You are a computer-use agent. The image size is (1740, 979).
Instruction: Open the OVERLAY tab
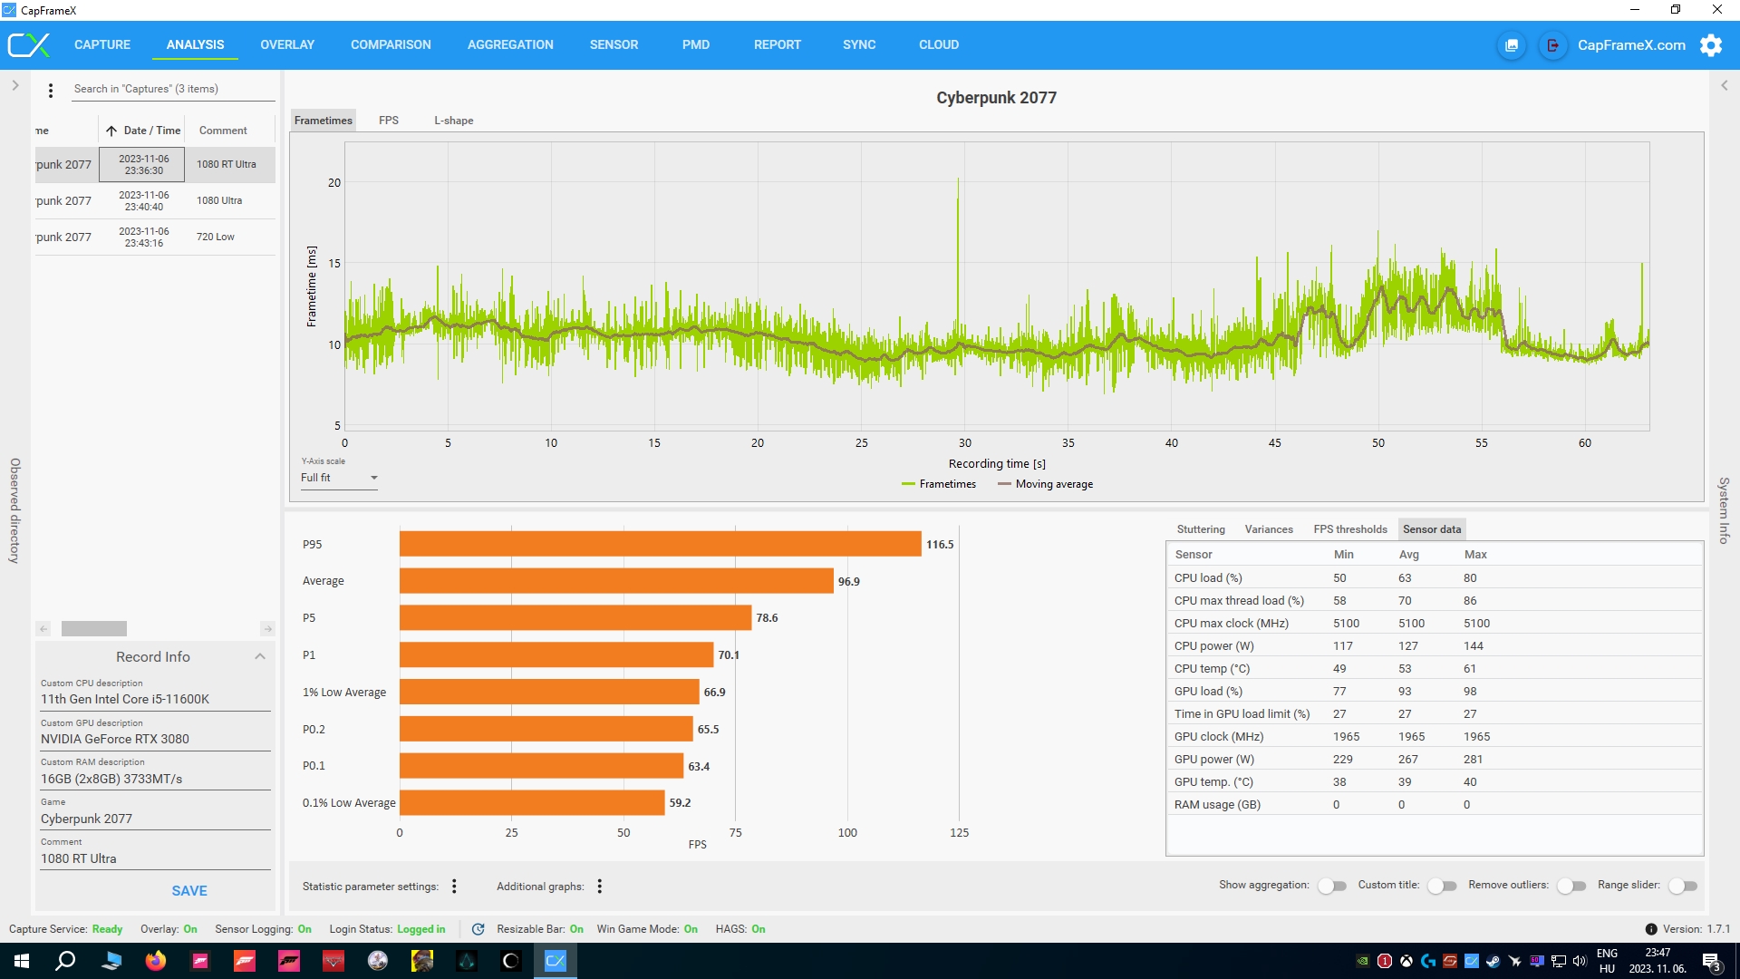tap(287, 44)
